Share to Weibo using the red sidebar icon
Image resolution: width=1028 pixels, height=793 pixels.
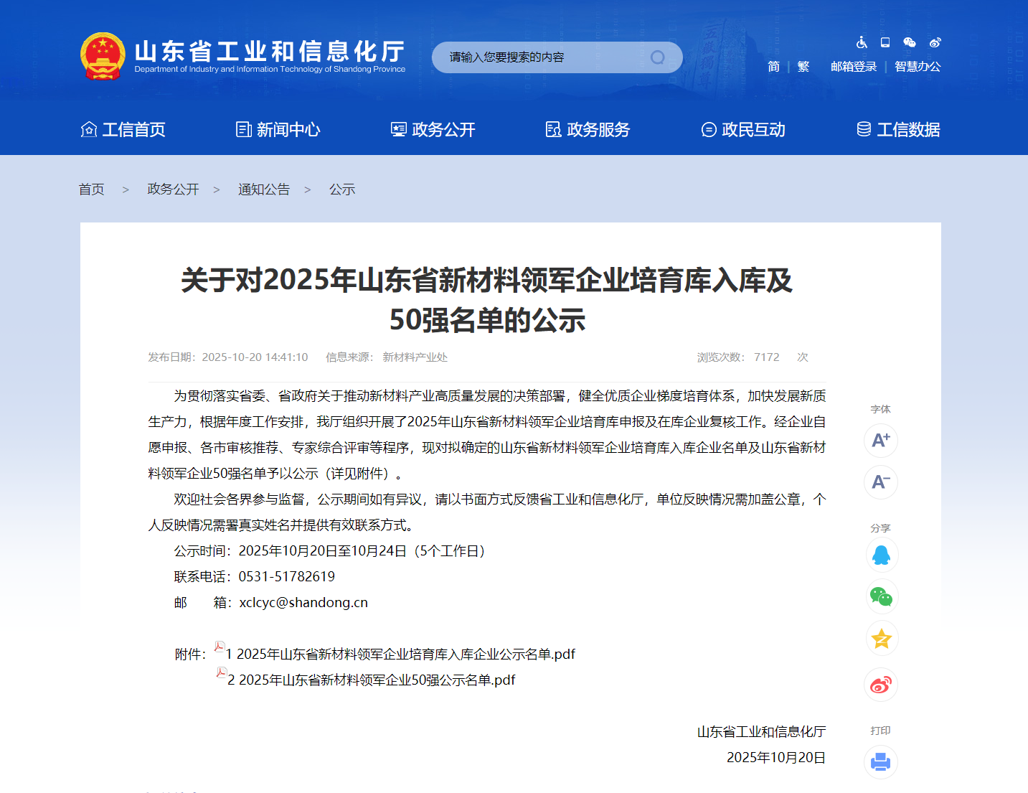pos(881,685)
